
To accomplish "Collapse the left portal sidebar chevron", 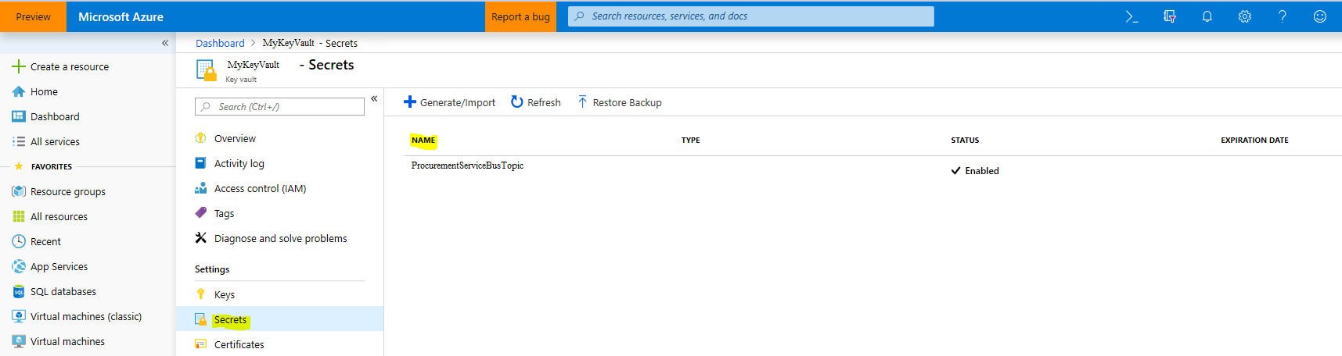I will coord(165,43).
